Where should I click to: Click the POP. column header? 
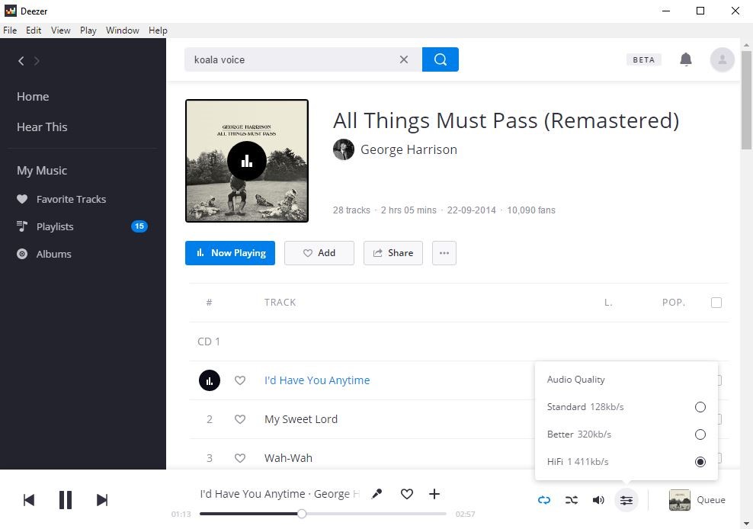[674, 303]
